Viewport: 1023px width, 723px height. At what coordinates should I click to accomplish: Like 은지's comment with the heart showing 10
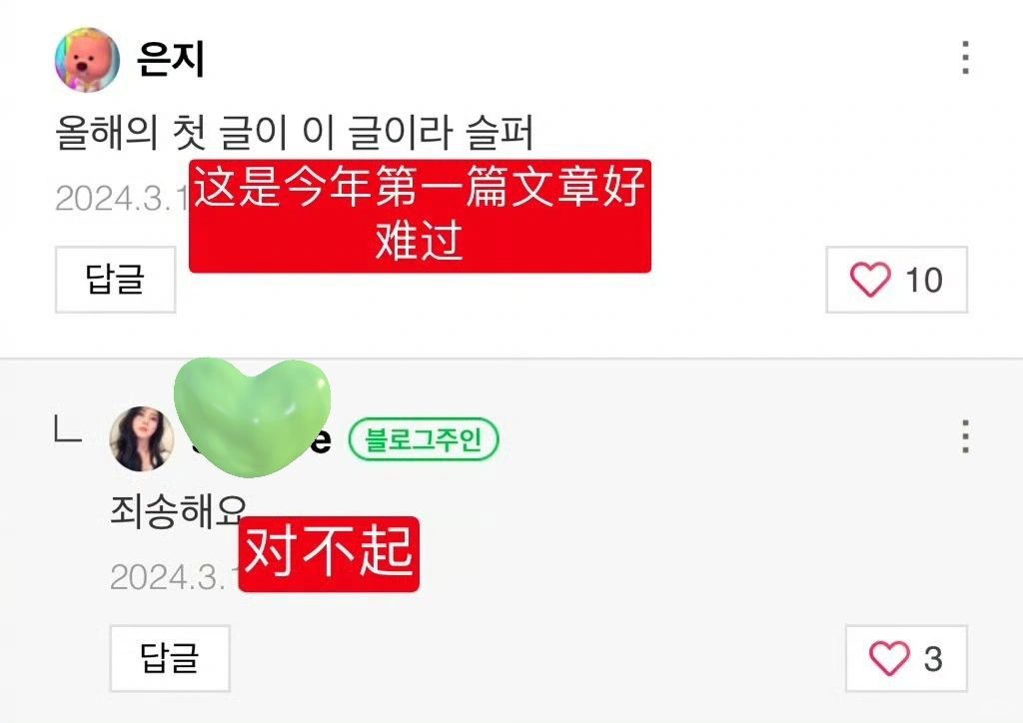tap(896, 280)
